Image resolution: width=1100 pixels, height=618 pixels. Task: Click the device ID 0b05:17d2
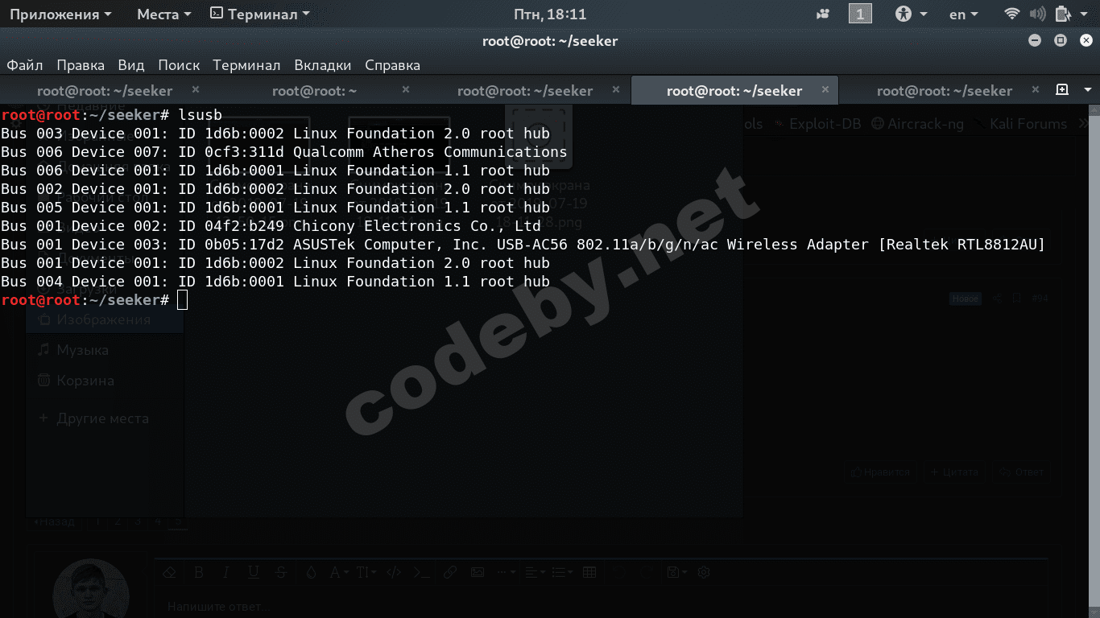pyautogui.click(x=244, y=245)
